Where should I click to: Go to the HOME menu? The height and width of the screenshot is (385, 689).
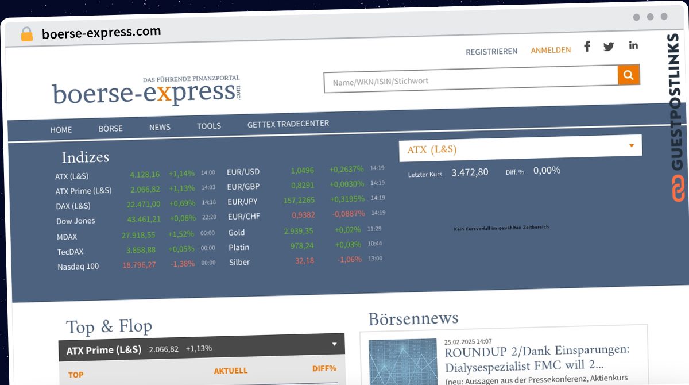pyautogui.click(x=61, y=130)
